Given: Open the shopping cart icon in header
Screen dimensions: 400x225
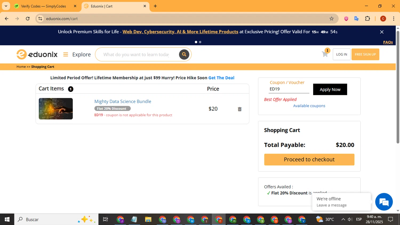Looking at the screenshot, I should point(325,54).
